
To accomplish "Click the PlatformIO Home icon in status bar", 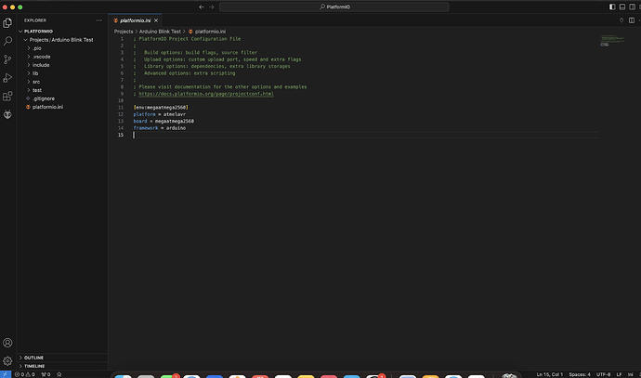I will 59,374.
